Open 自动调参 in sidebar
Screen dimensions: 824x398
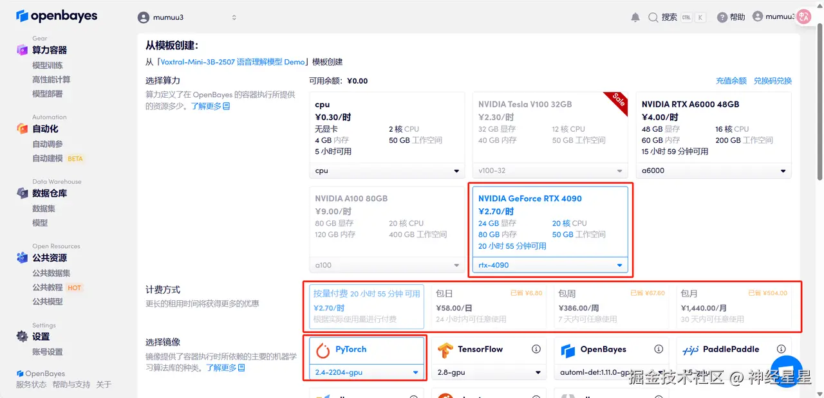click(48, 144)
